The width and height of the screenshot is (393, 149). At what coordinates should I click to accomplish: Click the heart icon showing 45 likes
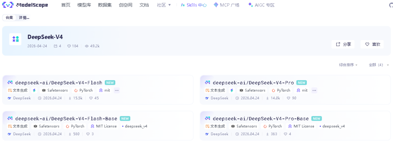91,98
